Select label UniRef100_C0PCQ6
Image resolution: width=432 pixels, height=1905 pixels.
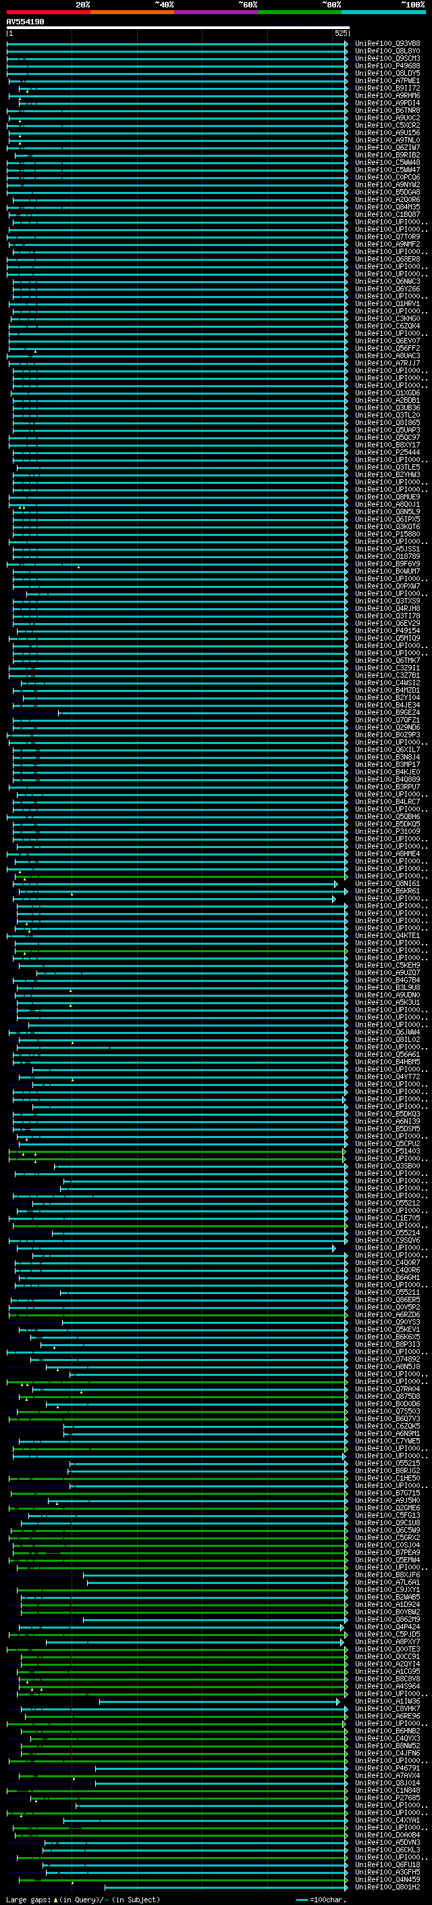click(x=387, y=178)
